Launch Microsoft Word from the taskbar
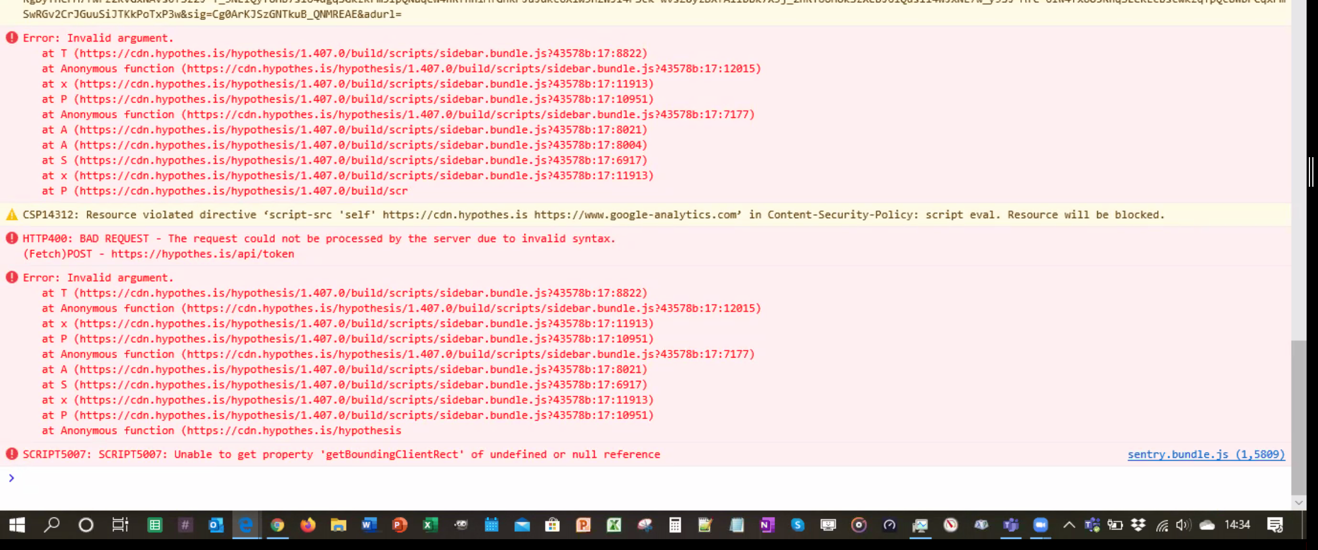The width and height of the screenshot is (1318, 550). 369,525
